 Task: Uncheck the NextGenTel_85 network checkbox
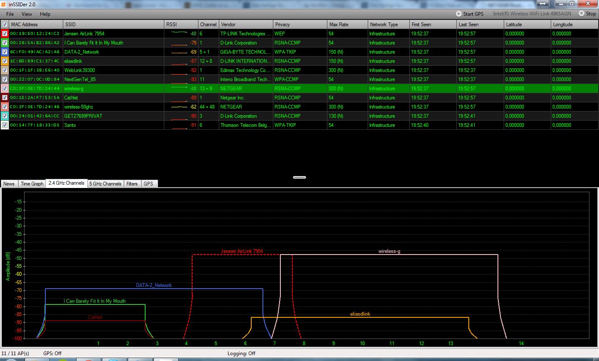[5, 79]
